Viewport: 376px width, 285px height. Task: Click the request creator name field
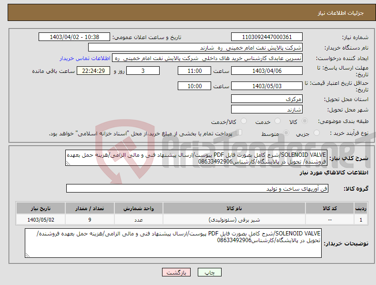[207, 58]
